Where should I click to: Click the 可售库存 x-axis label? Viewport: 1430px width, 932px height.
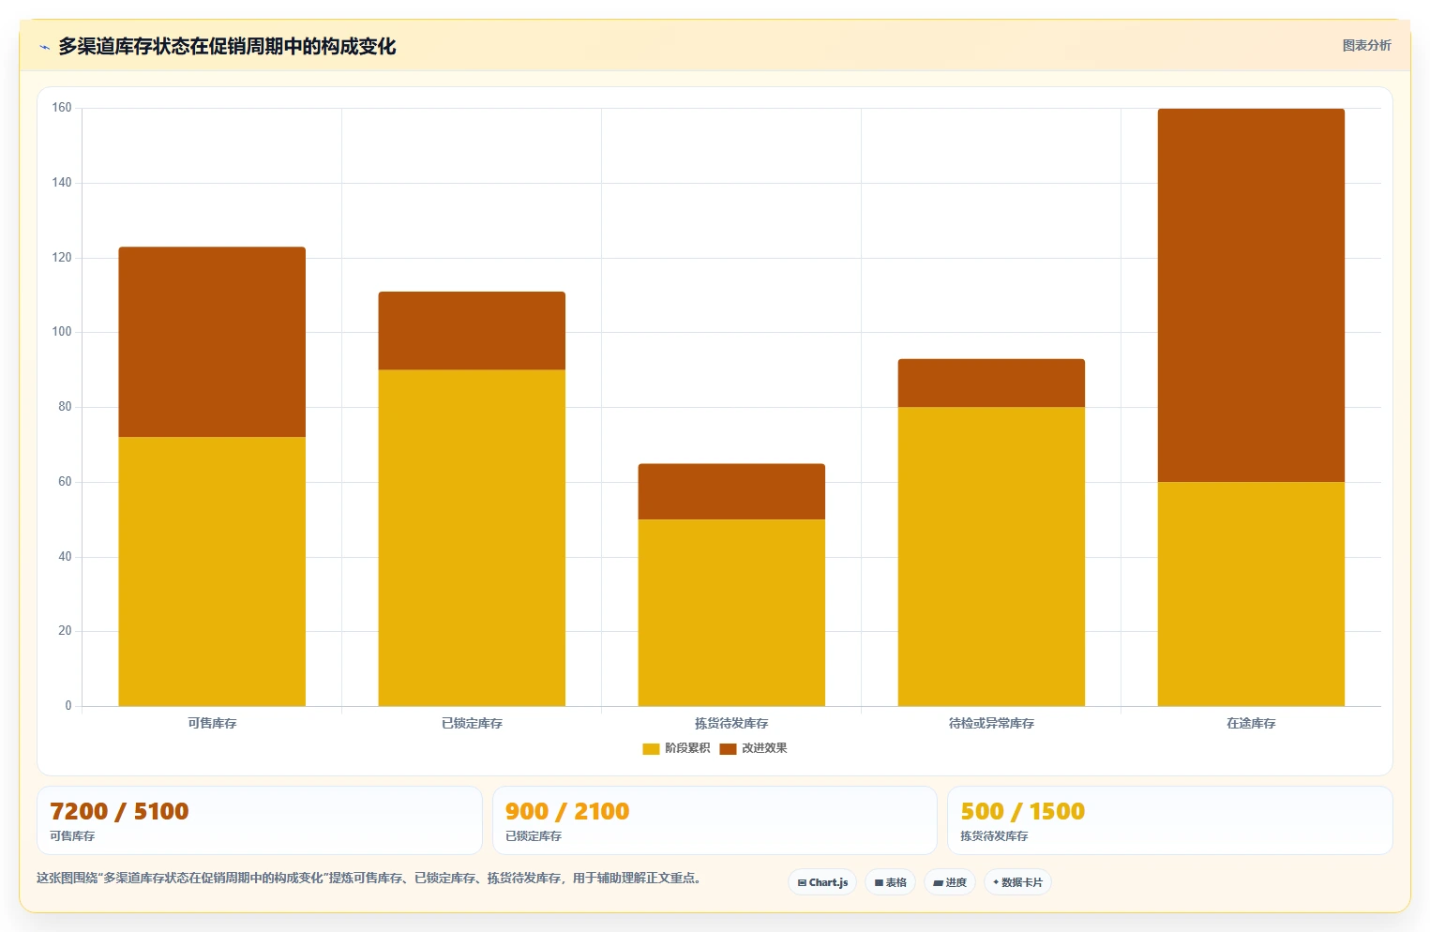click(x=212, y=723)
